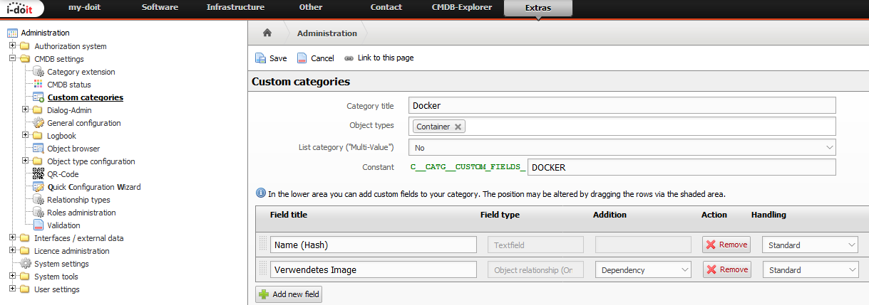This screenshot has width=869, height=305.
Task: Click the Relationship types icon
Action: 38,200
